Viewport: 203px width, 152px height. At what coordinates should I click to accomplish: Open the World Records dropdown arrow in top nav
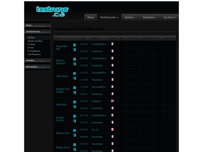pyautogui.click(x=118, y=18)
